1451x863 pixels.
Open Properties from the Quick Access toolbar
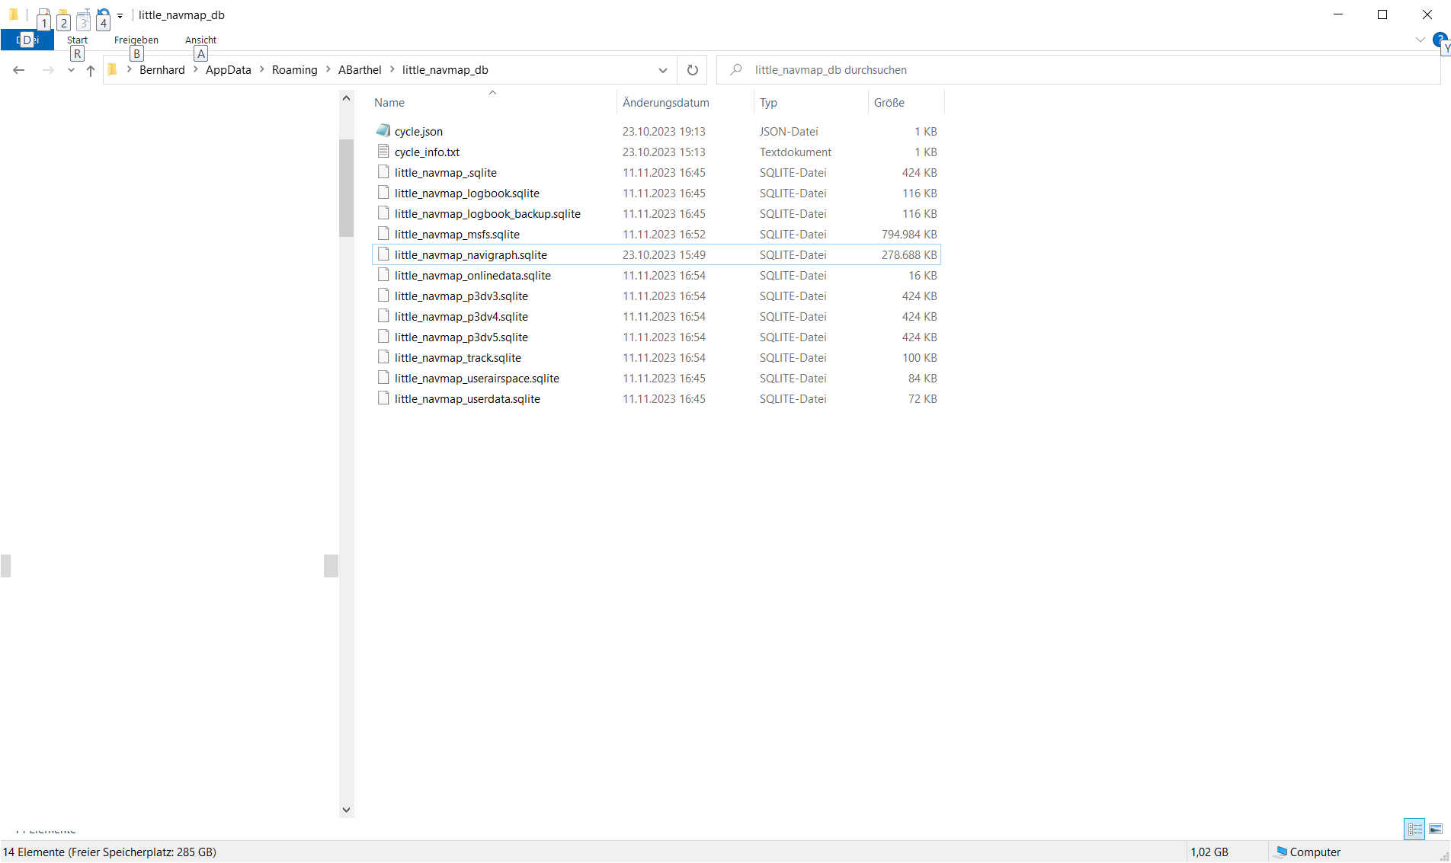click(x=43, y=15)
